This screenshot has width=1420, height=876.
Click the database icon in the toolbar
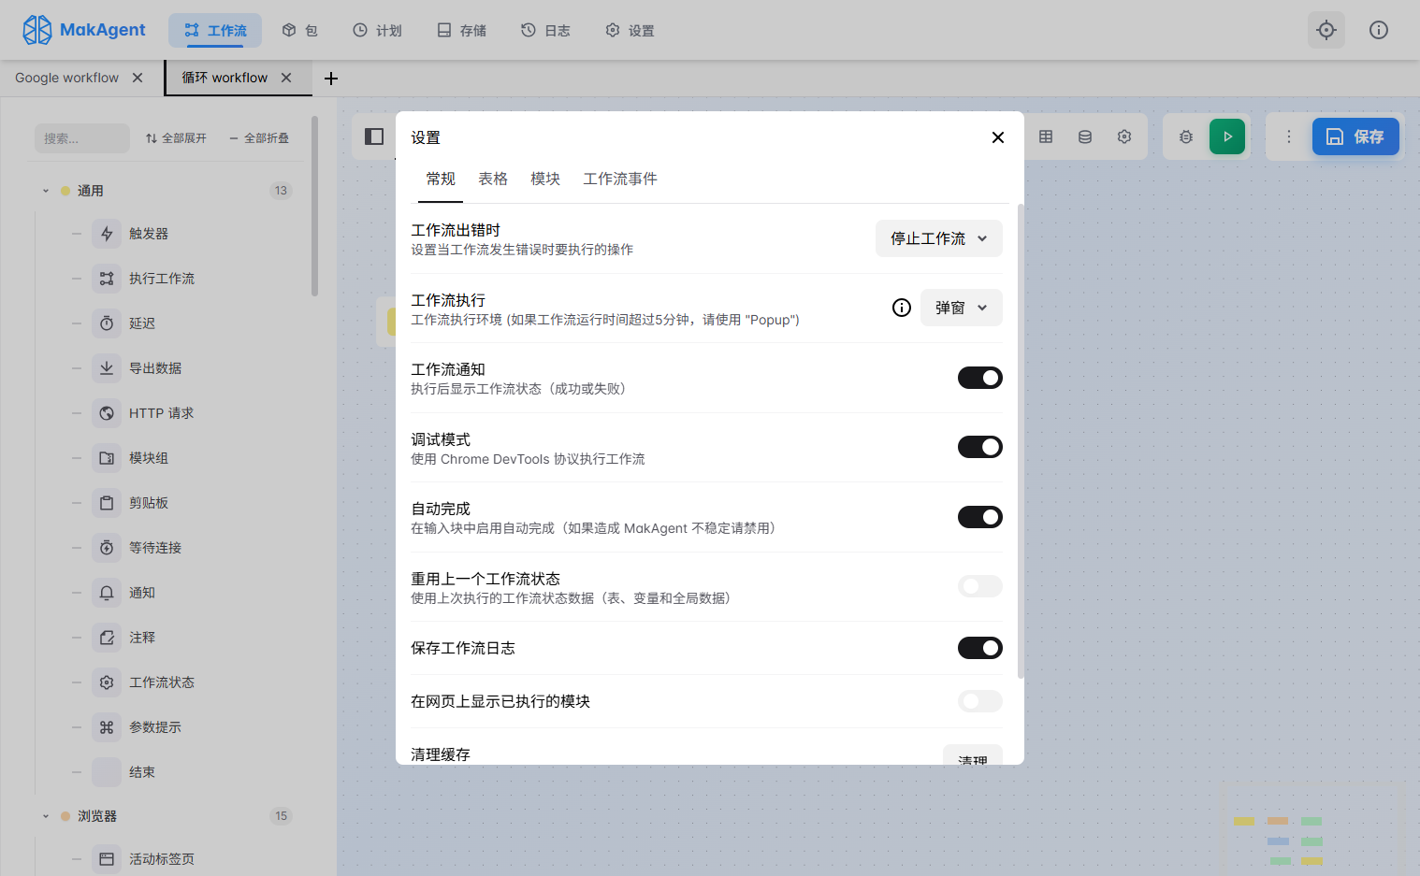point(1084,136)
